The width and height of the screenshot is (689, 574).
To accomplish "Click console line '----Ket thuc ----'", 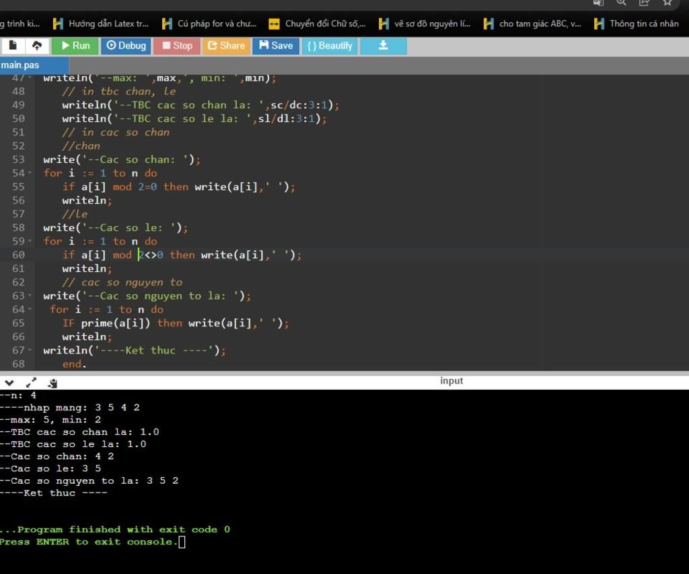I will click(x=54, y=493).
